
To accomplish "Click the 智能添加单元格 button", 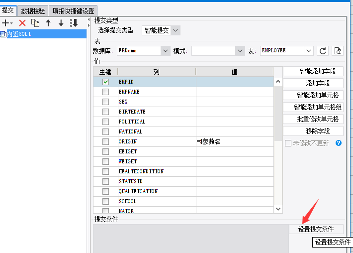I will click(313, 96).
